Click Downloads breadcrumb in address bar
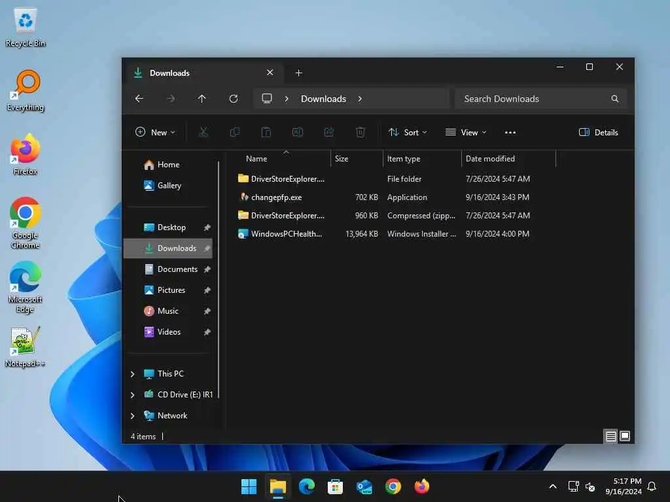The width and height of the screenshot is (670, 502). tap(323, 99)
